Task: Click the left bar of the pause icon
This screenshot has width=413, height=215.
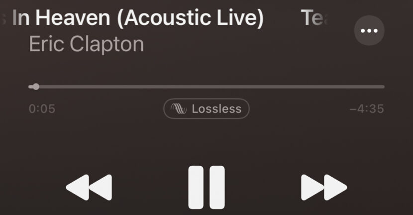Action: click(196, 187)
